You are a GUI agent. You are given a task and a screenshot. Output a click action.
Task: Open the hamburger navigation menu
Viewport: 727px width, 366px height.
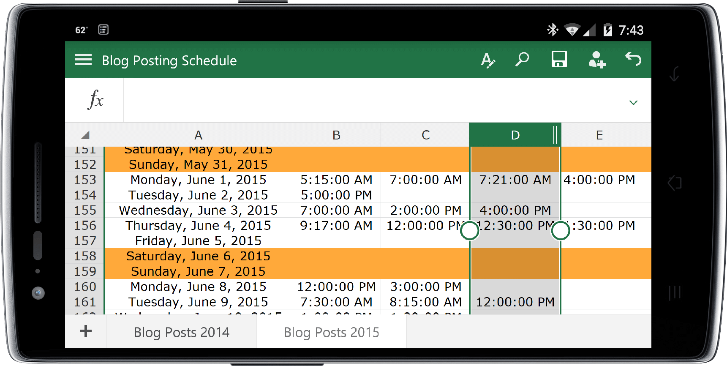coord(83,60)
